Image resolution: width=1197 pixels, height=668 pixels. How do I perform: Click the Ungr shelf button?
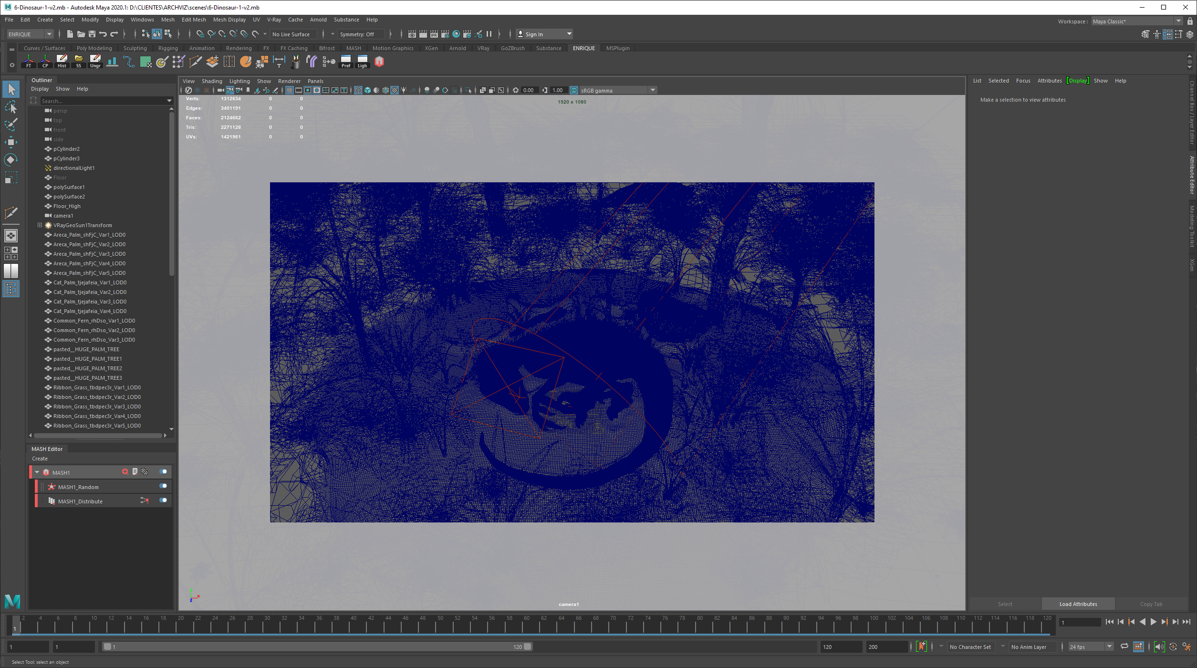point(95,61)
